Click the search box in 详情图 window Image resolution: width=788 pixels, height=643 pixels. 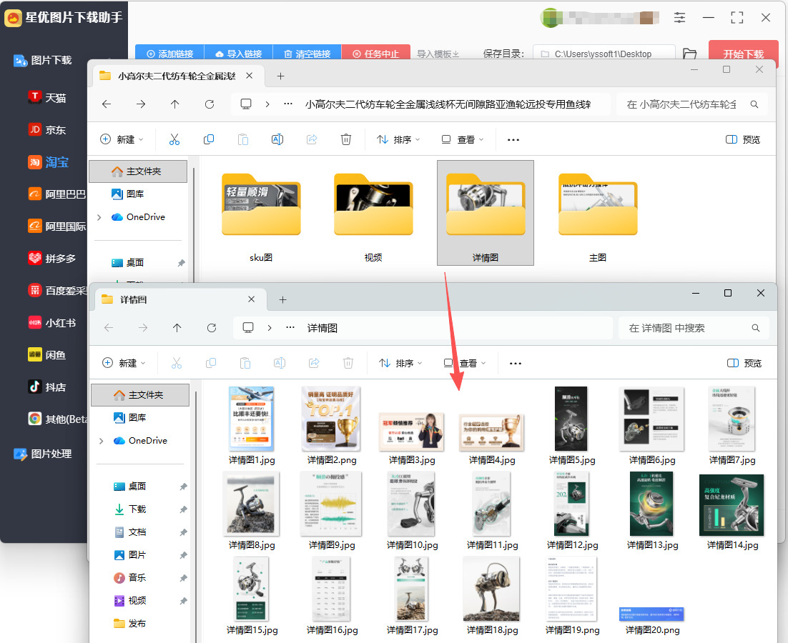pyautogui.click(x=694, y=328)
